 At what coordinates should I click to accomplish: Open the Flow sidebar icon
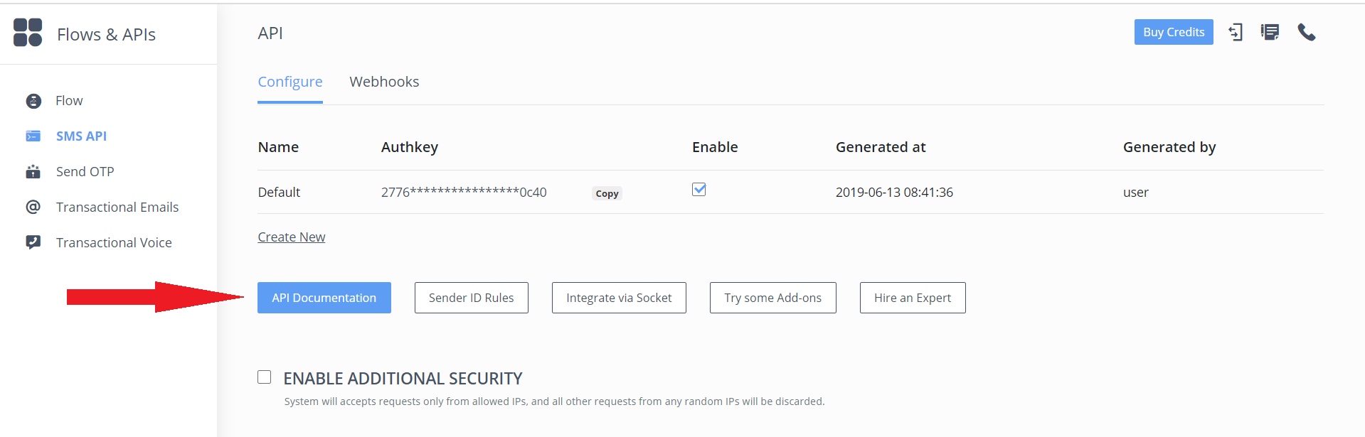point(33,101)
